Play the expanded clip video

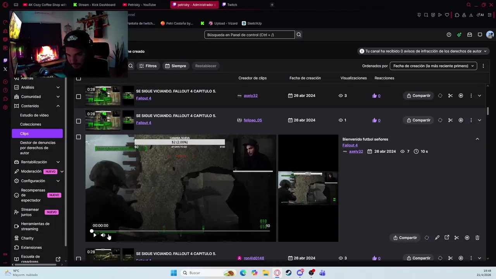[x=95, y=235]
